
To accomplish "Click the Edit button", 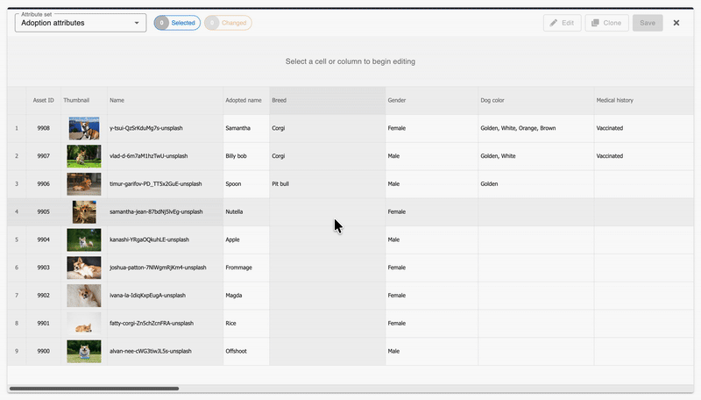I will 562,23.
